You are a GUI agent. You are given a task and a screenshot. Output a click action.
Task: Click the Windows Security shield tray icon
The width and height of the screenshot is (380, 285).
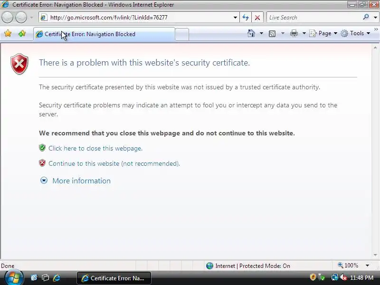tap(313, 277)
